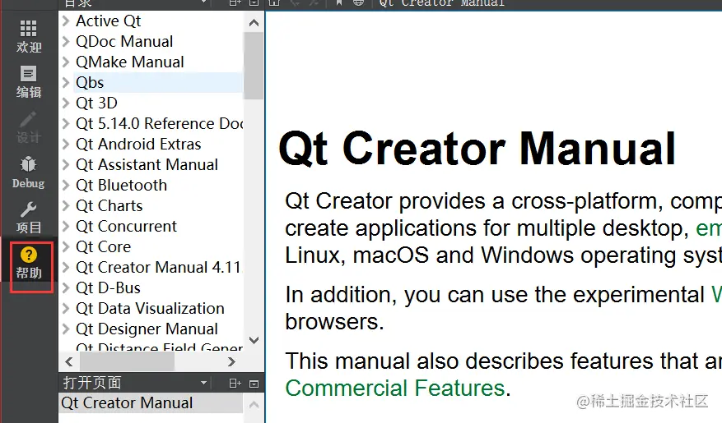This screenshot has width=722, height=423.
Task: Expand the Qt Core node arrow
Action: [66, 246]
